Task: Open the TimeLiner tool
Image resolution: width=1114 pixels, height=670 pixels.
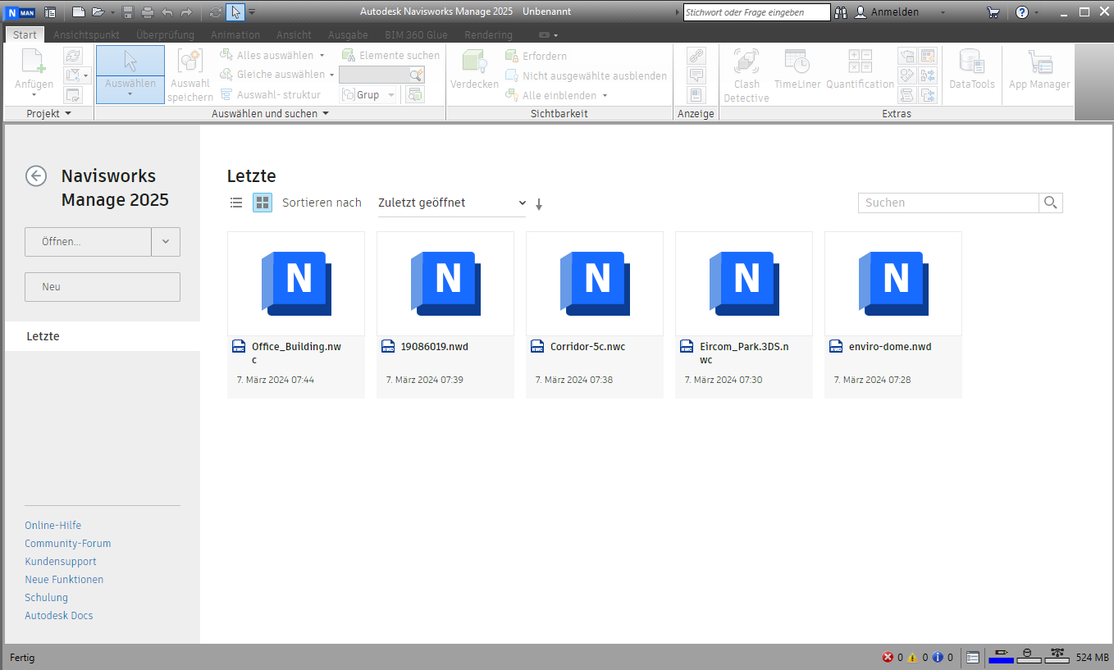Action: pos(797,70)
